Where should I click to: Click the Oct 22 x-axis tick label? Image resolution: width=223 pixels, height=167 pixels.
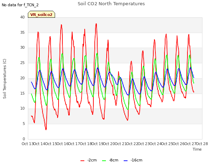(x=132, y=144)
